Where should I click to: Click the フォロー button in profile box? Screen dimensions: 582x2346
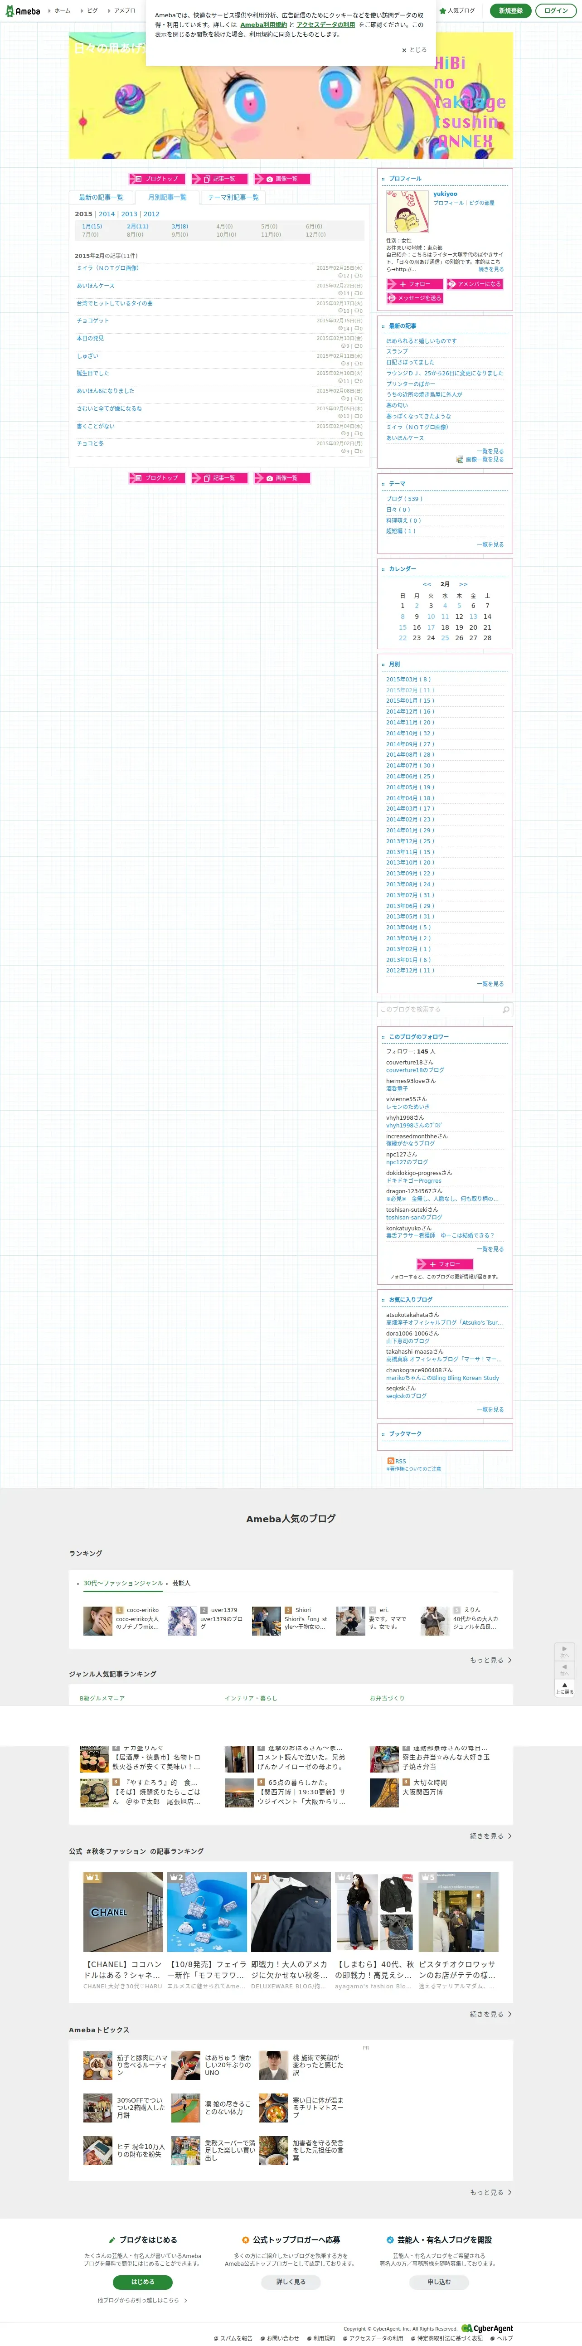(x=414, y=284)
